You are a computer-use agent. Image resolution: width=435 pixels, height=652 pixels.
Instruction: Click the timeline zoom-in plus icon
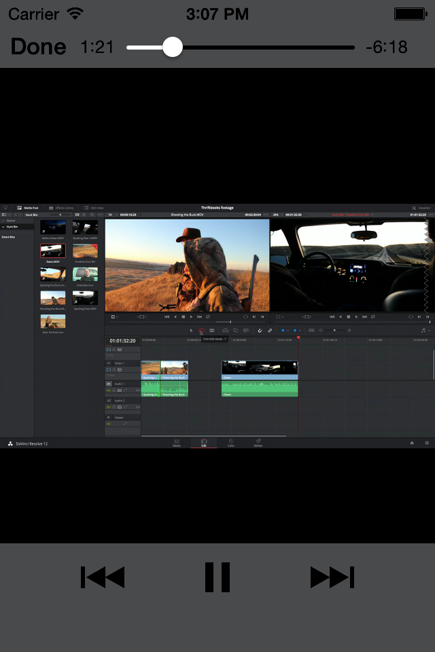pyautogui.click(x=349, y=330)
